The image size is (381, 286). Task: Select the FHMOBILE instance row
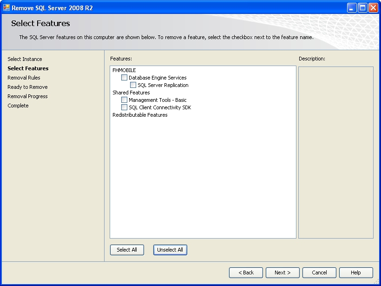(124, 70)
